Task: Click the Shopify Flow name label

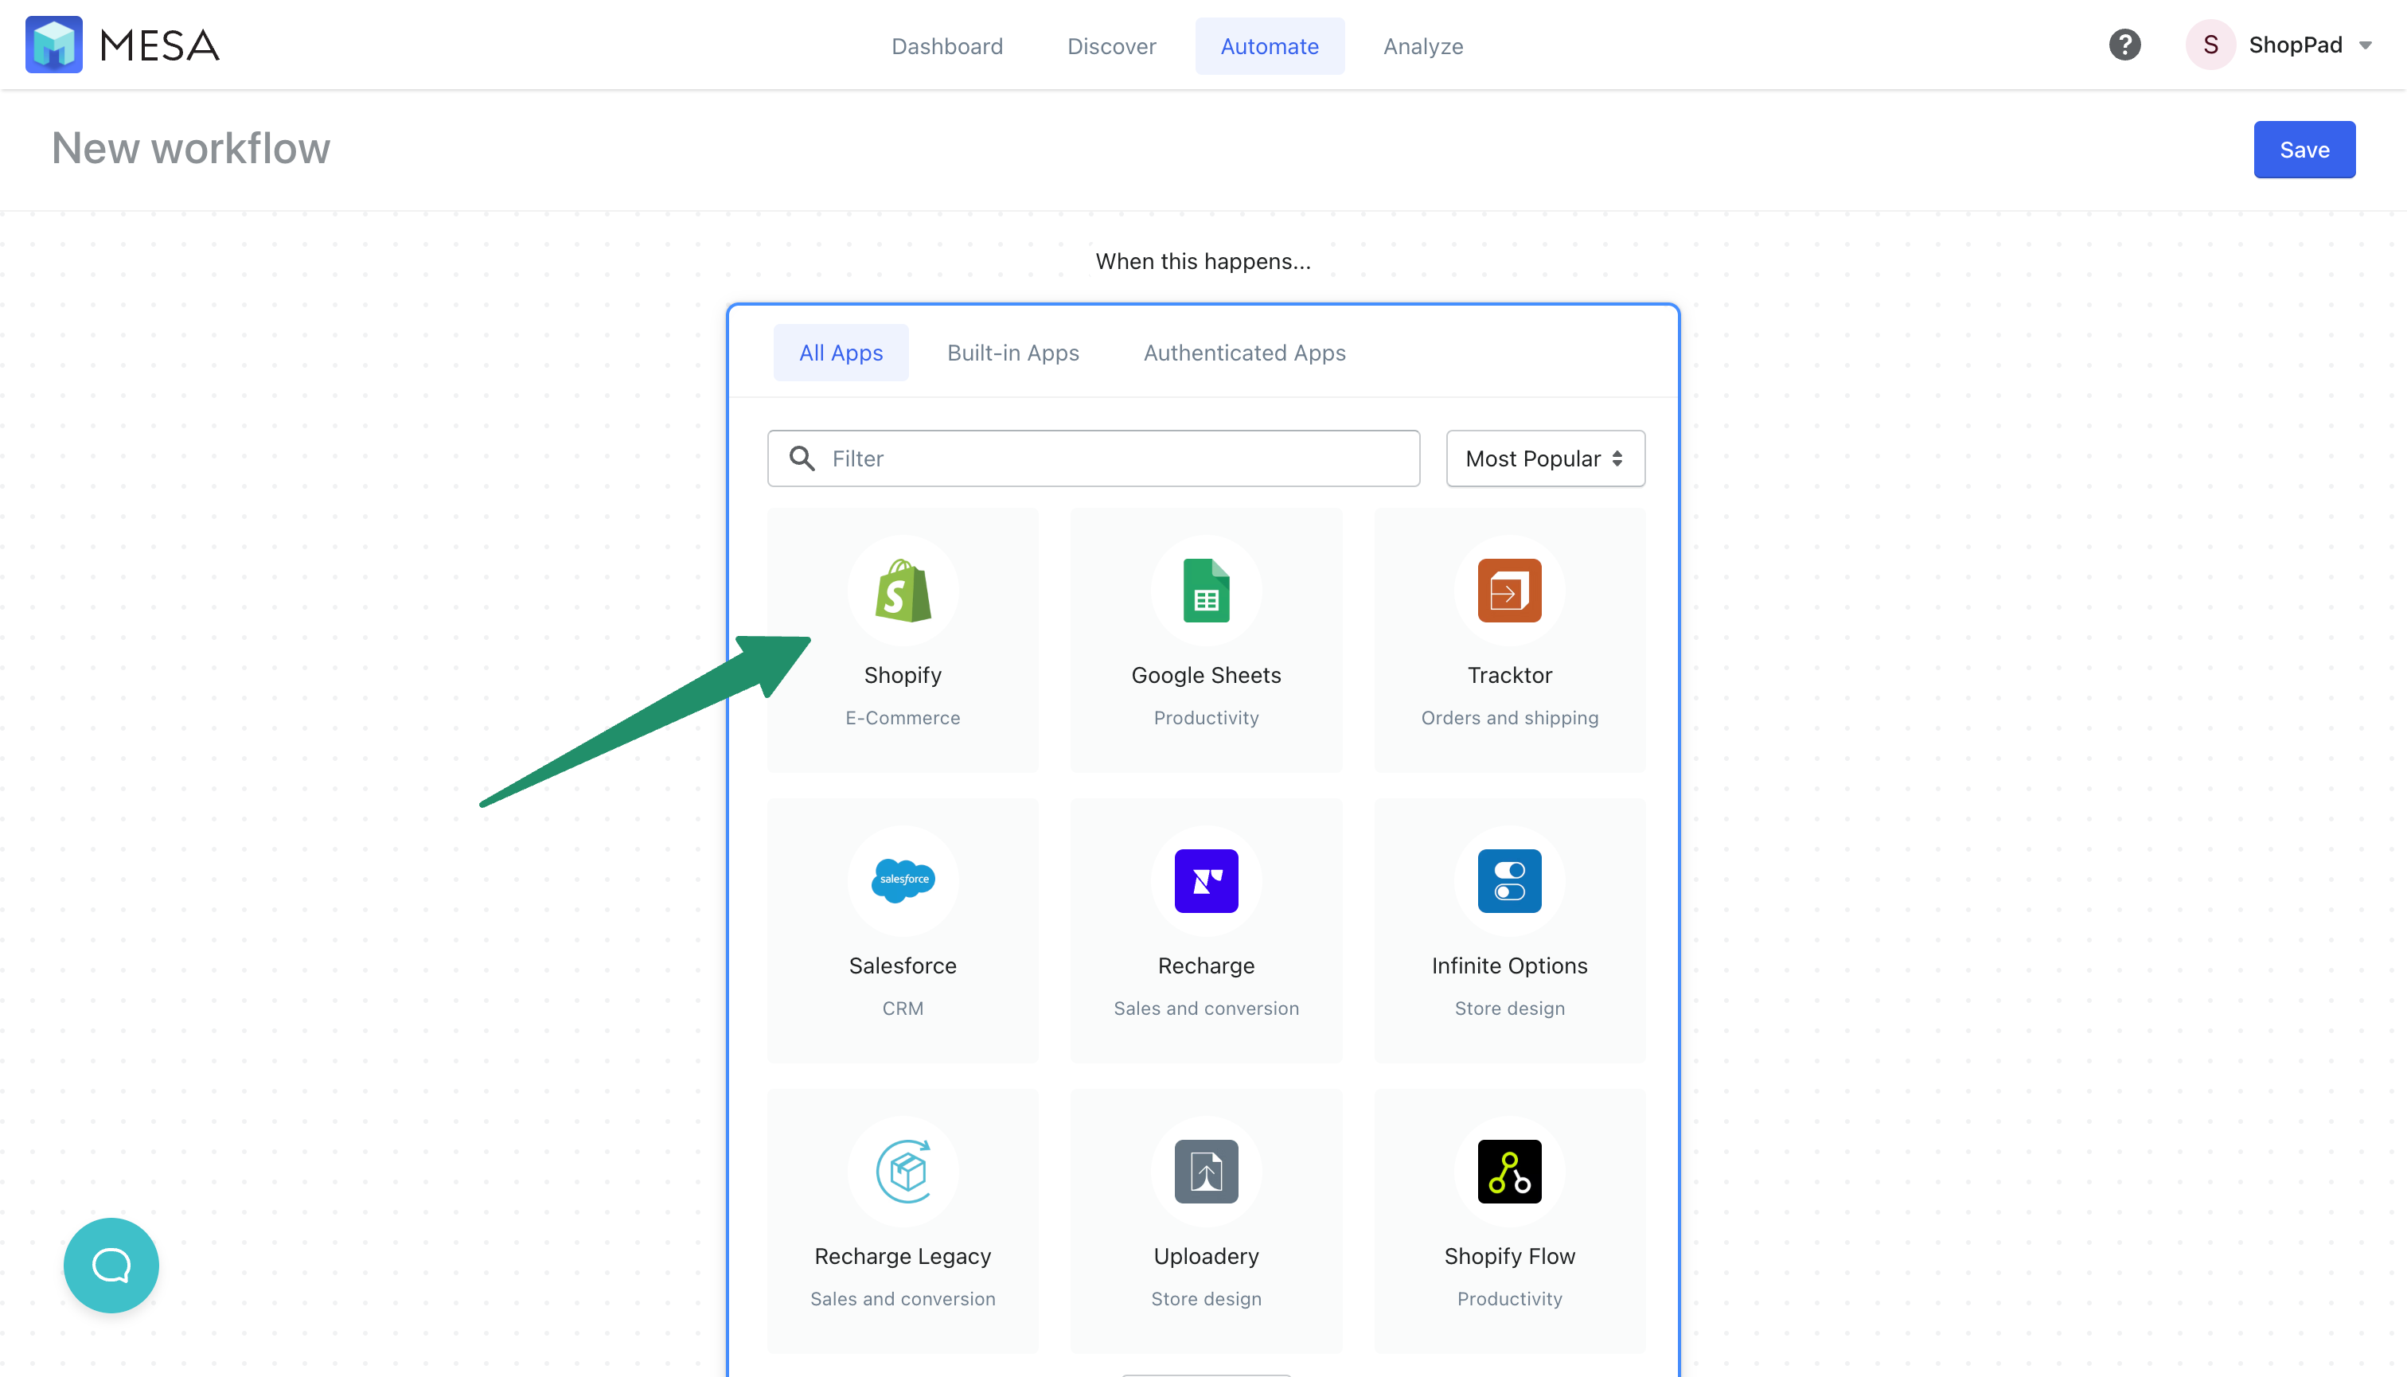Action: [x=1509, y=1256]
